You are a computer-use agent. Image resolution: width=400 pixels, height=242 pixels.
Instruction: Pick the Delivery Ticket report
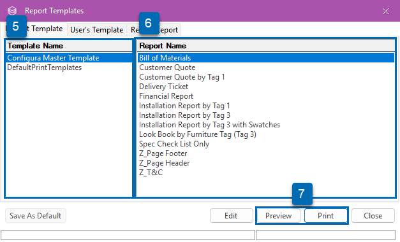[x=266, y=87]
